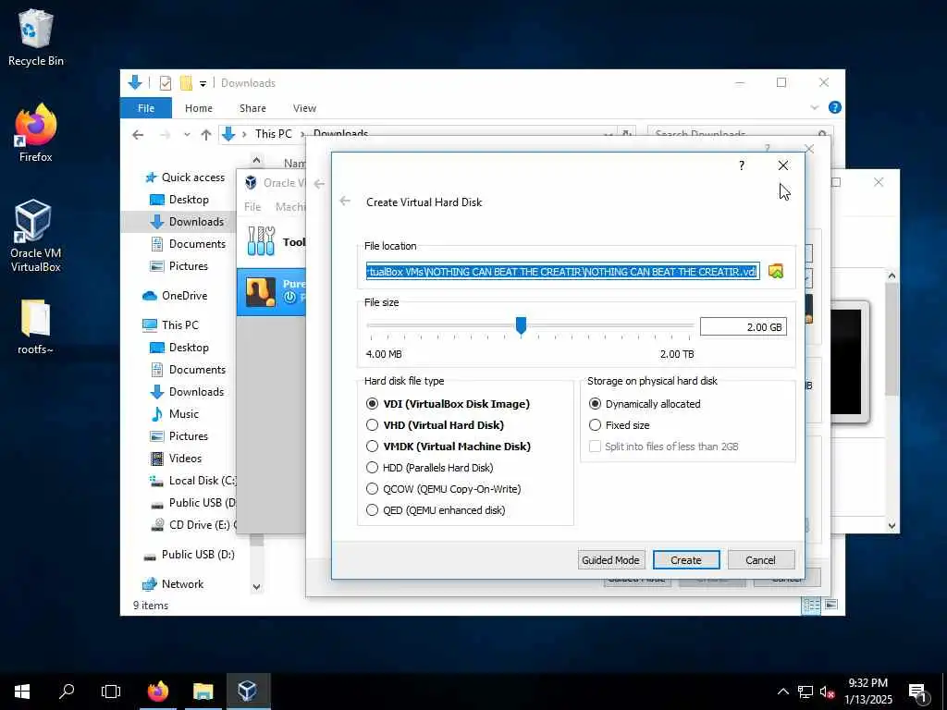Select VHD (Virtual Hard Disk) type
Image resolution: width=947 pixels, height=710 pixels.
click(x=435, y=425)
